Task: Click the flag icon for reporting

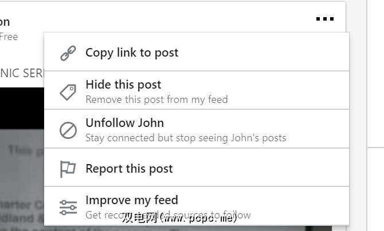Action: (68, 169)
